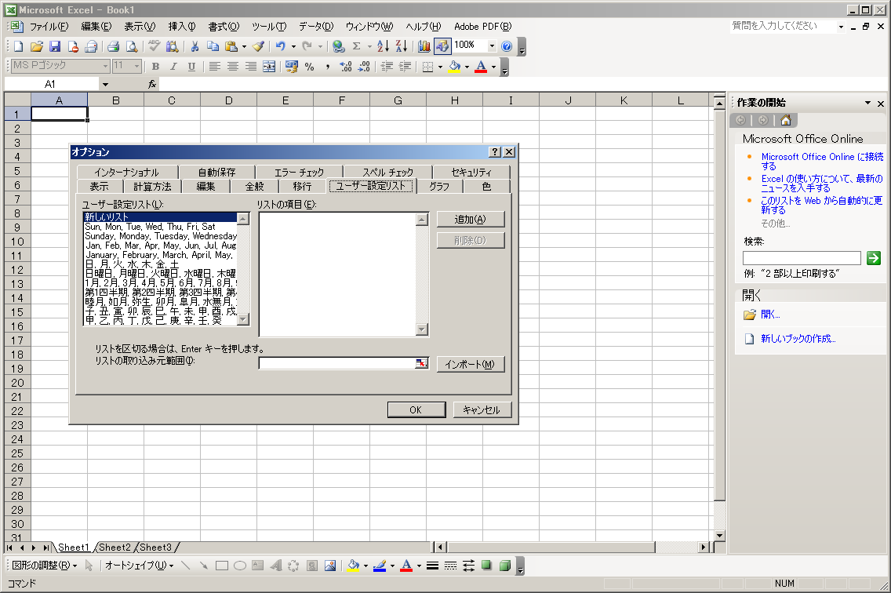
Task: Open the オートシェイプ dropdown menu
Action: click(139, 566)
